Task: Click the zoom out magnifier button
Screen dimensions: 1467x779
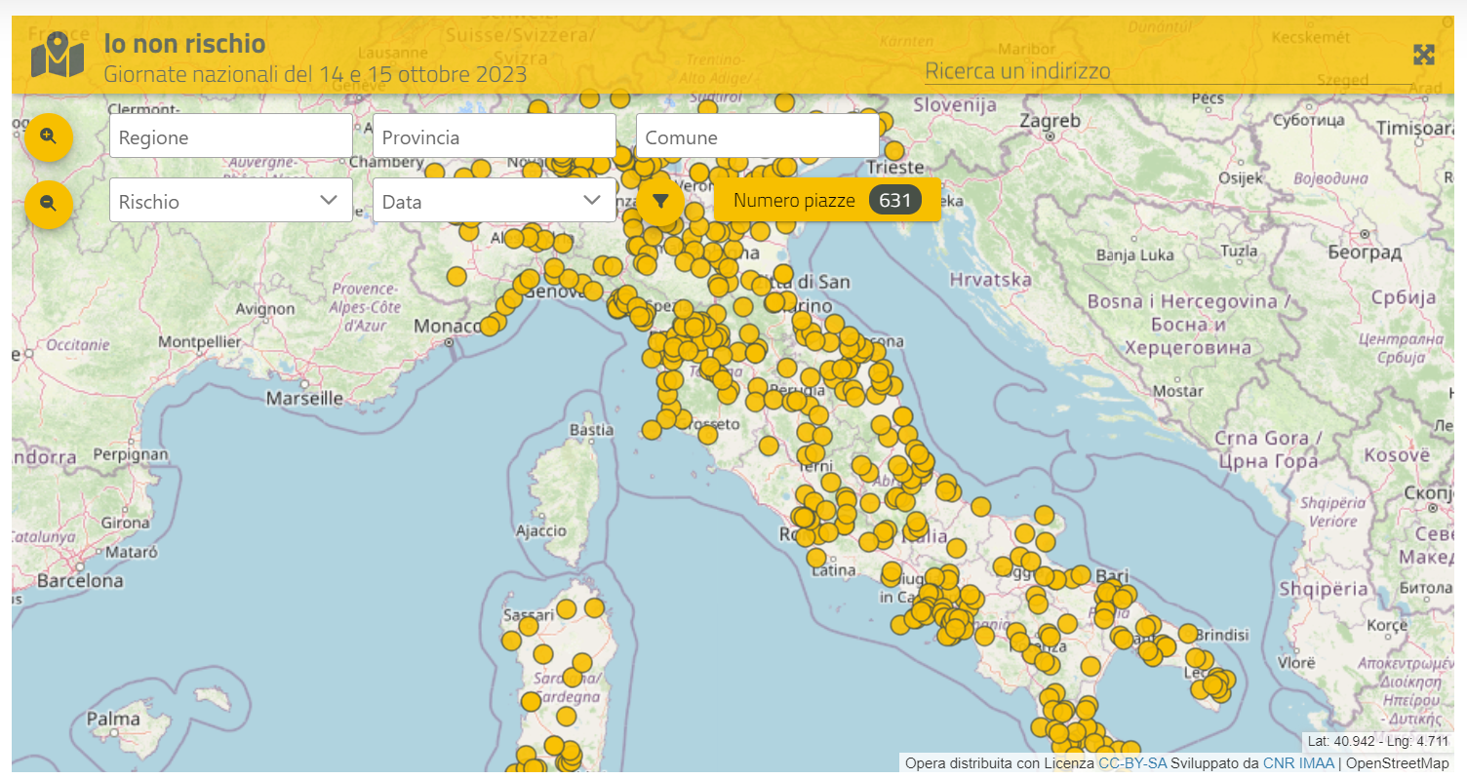Action: pyautogui.click(x=49, y=204)
